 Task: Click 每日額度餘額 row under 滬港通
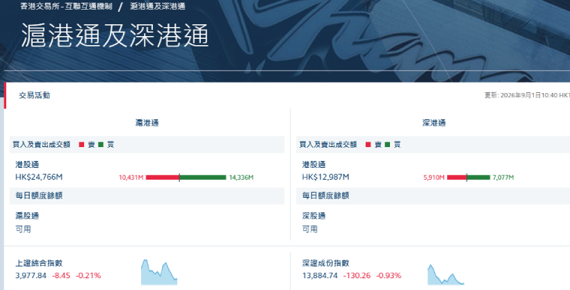(x=147, y=196)
